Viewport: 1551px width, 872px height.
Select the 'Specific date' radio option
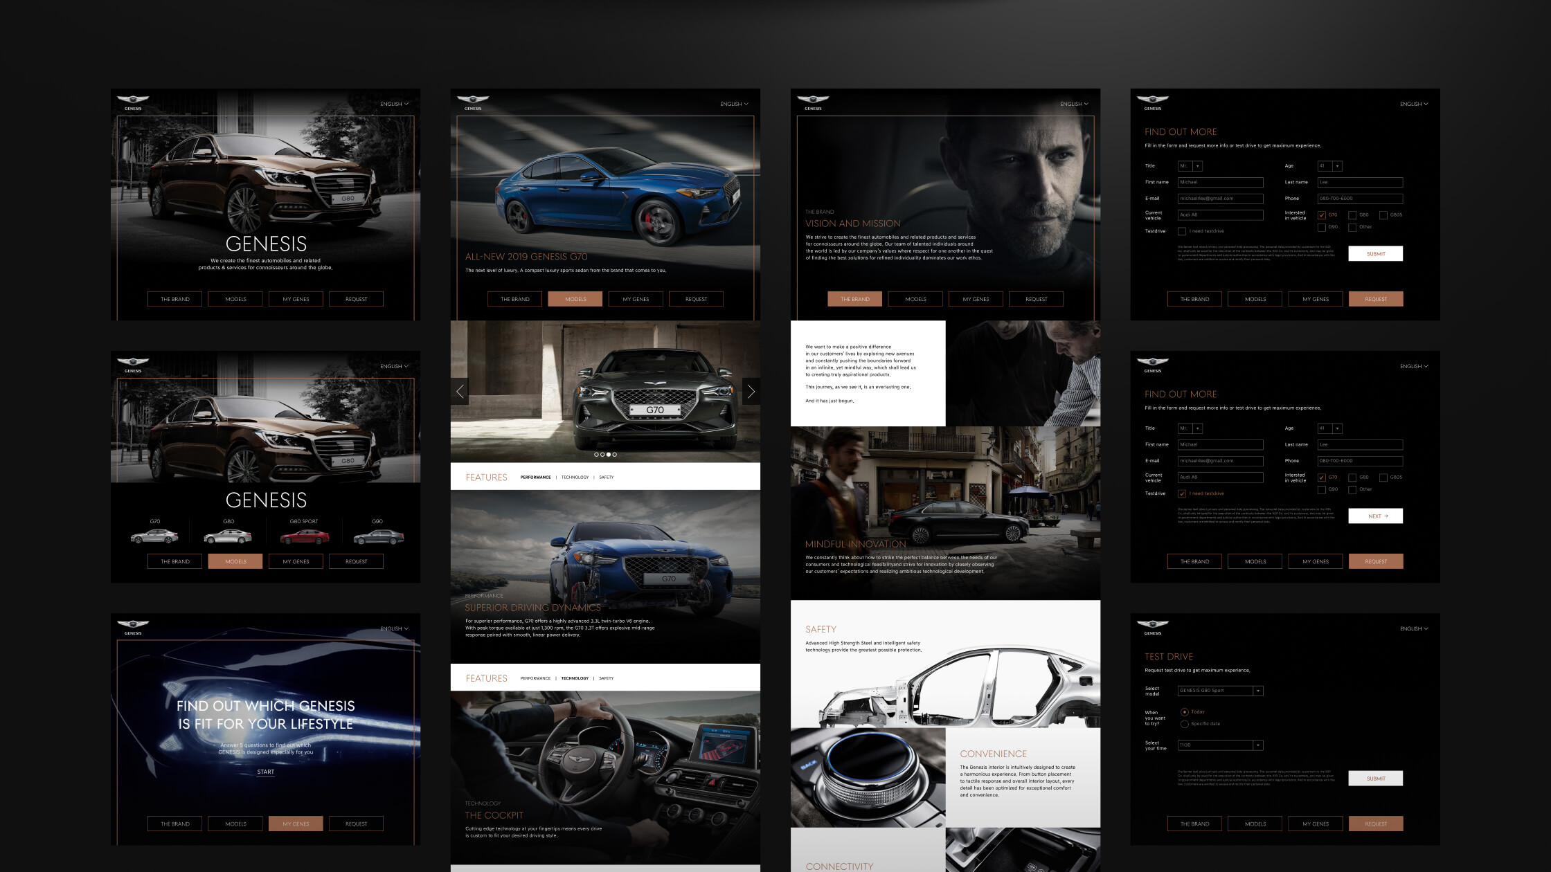[x=1184, y=724]
